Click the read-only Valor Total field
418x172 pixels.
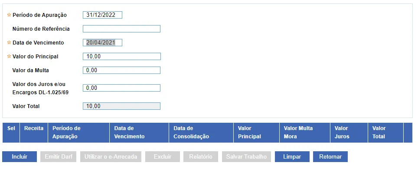[x=121, y=106]
